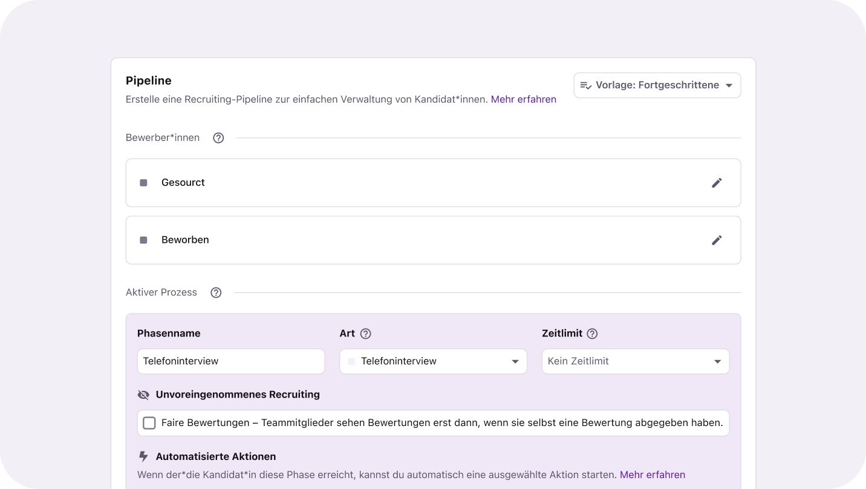
Task: Click the Phasenname text input field
Action: tap(230, 361)
